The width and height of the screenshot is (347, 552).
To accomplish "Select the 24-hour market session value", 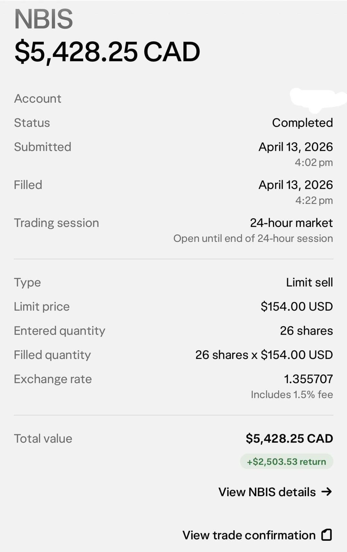I will (x=291, y=223).
